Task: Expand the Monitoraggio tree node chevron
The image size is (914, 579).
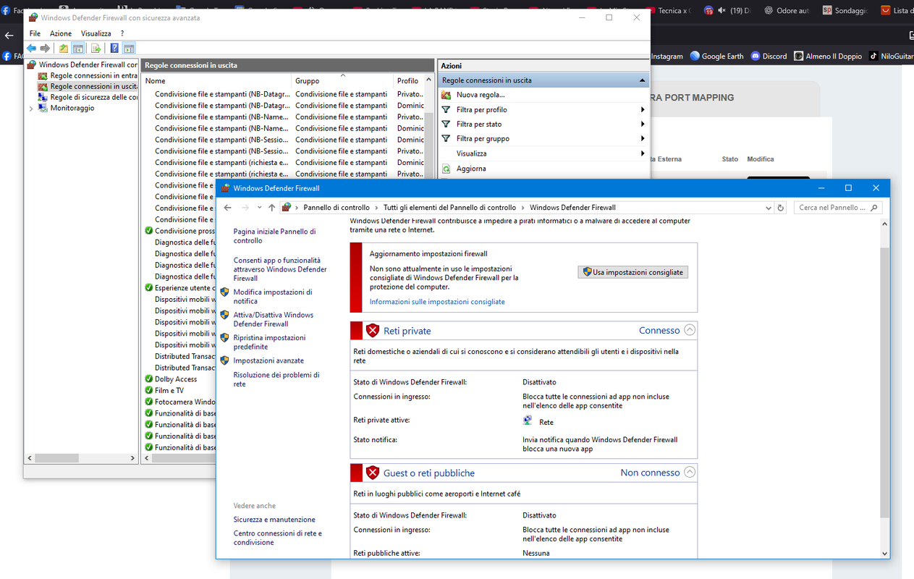Action: tap(30, 109)
